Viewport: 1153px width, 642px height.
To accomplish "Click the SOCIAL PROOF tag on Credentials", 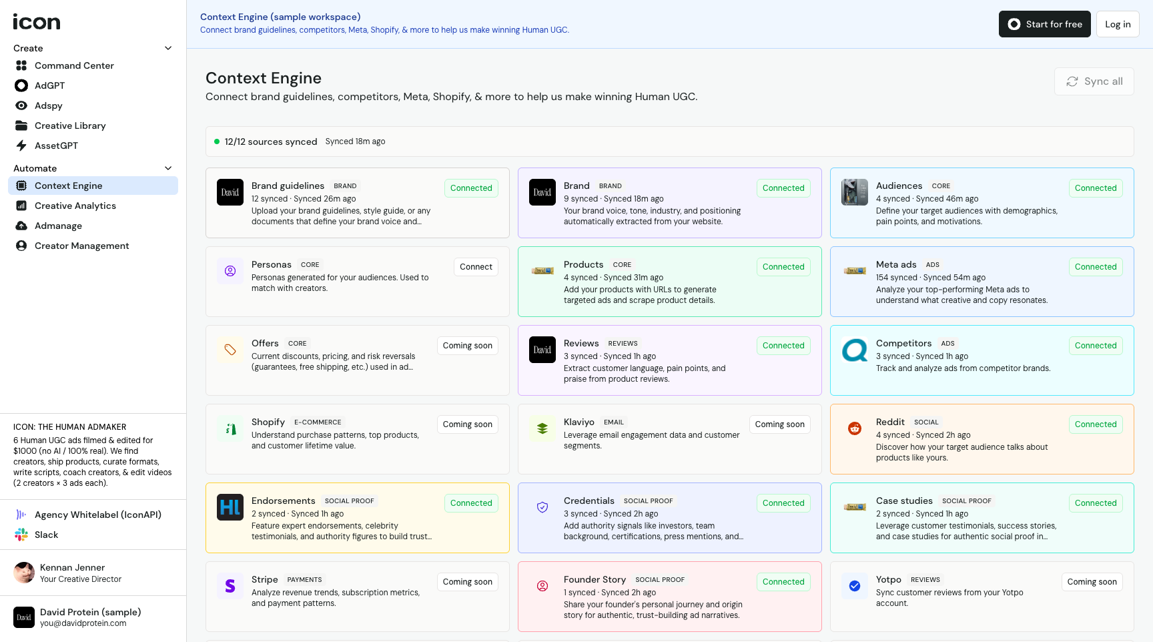I will point(648,501).
